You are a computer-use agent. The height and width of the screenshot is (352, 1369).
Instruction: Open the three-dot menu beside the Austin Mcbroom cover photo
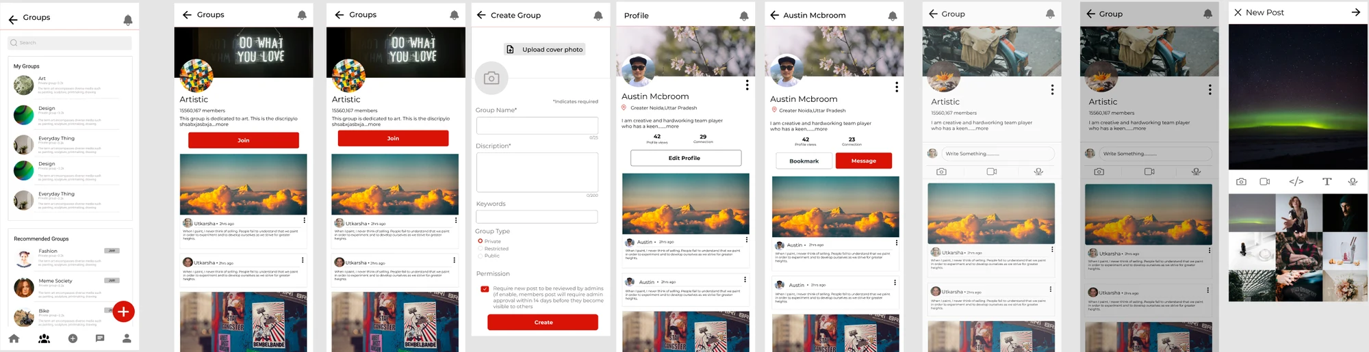coord(897,87)
